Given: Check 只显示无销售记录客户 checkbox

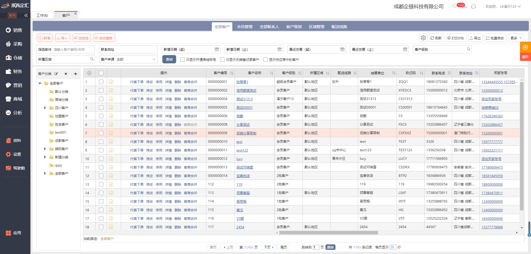Looking at the screenshot, I should (222, 60).
